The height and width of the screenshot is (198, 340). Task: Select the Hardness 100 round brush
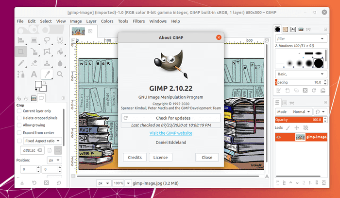click(x=319, y=63)
